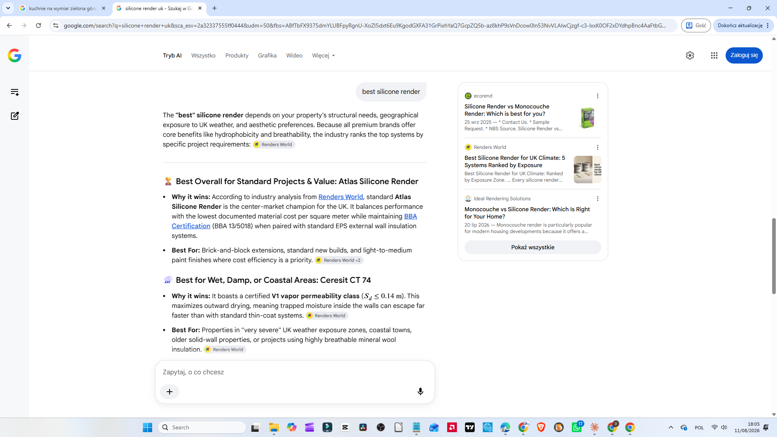Switch to the Wszystko tab
This screenshot has width=777, height=437.
coord(203,55)
